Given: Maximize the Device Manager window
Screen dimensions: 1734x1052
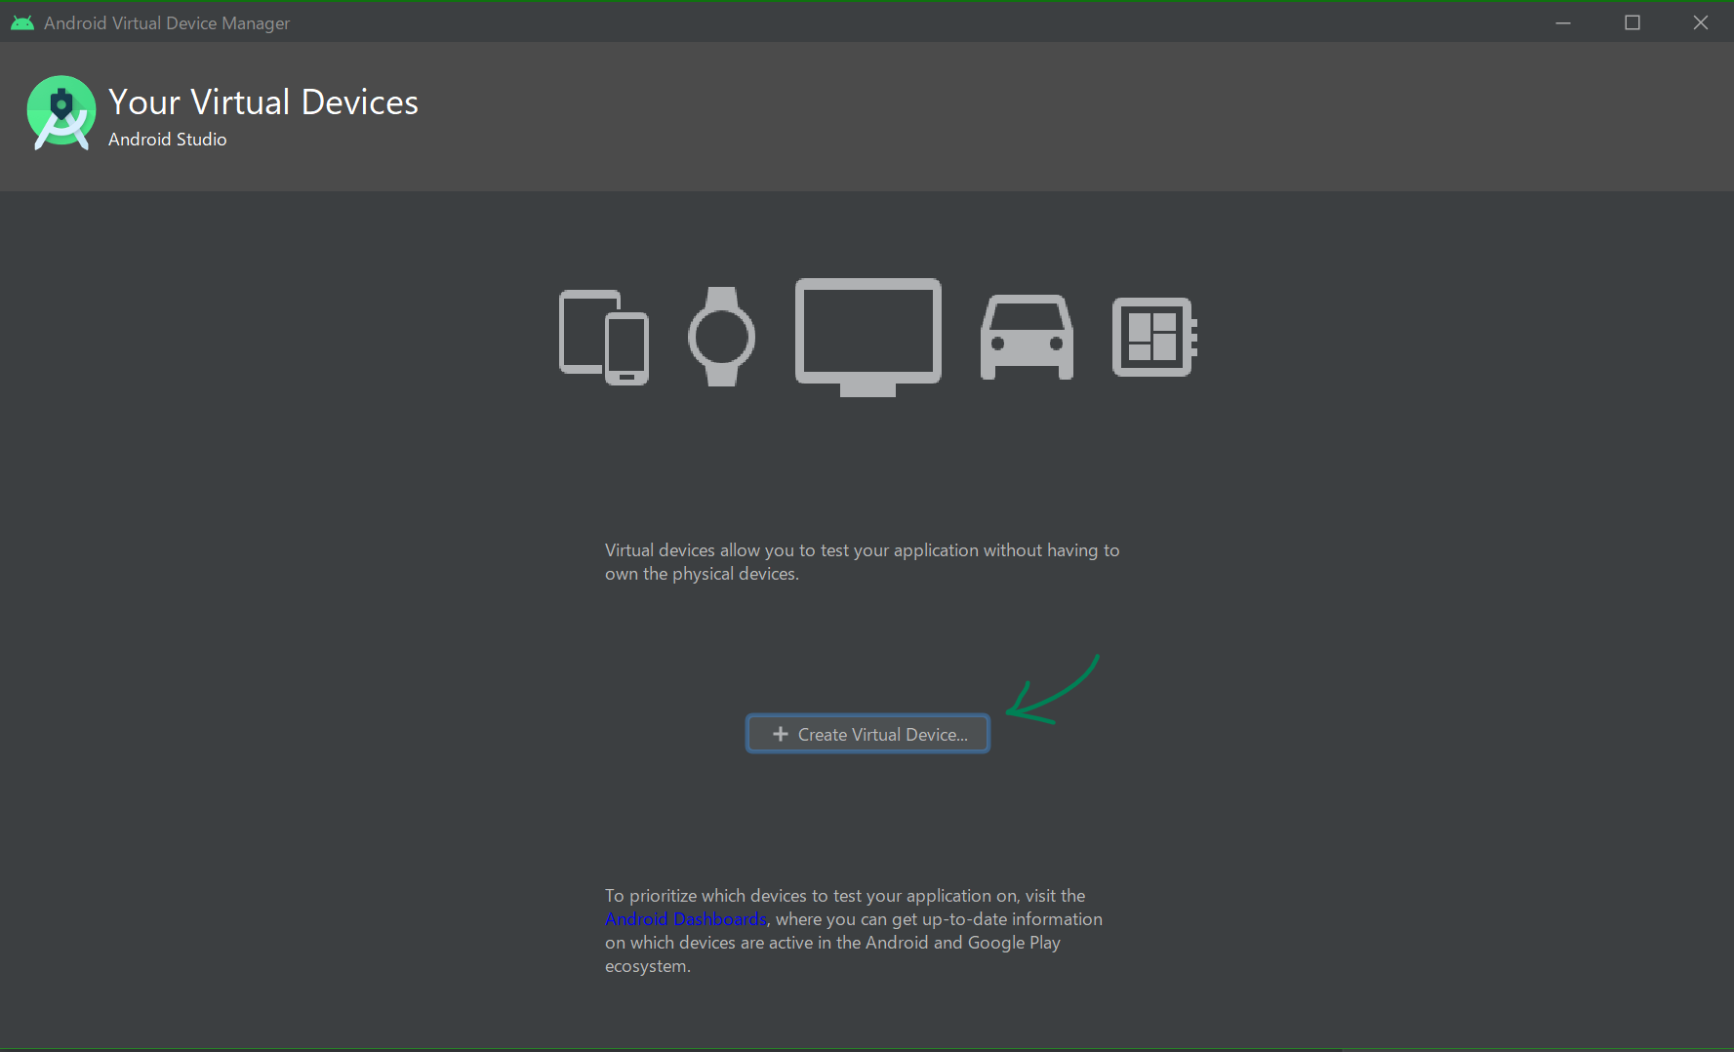Looking at the screenshot, I should pyautogui.click(x=1632, y=22).
